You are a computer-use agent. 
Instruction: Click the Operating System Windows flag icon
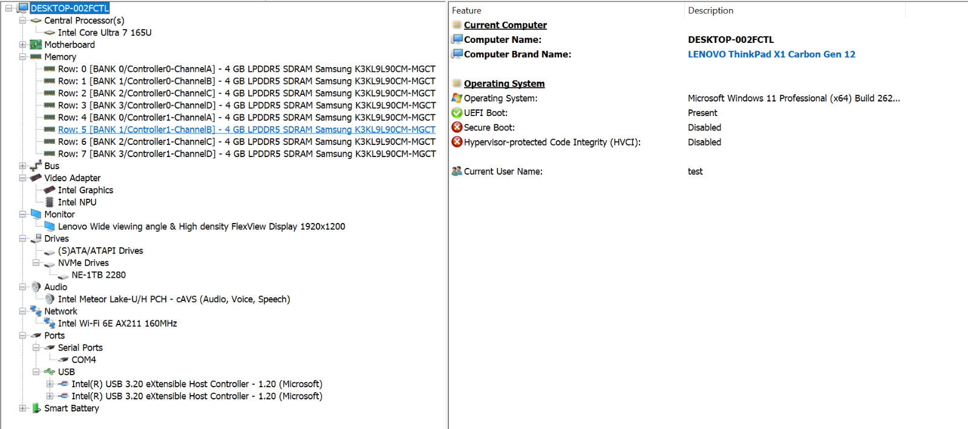457,98
